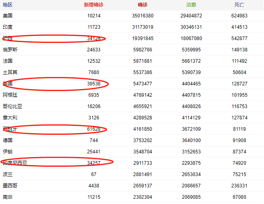Click the 地区 column header
This screenshot has width=264, height=204.
(8, 4)
